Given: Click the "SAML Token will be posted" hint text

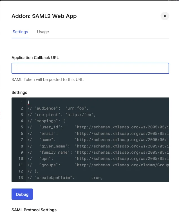Looking at the screenshot, I should coord(48,80).
